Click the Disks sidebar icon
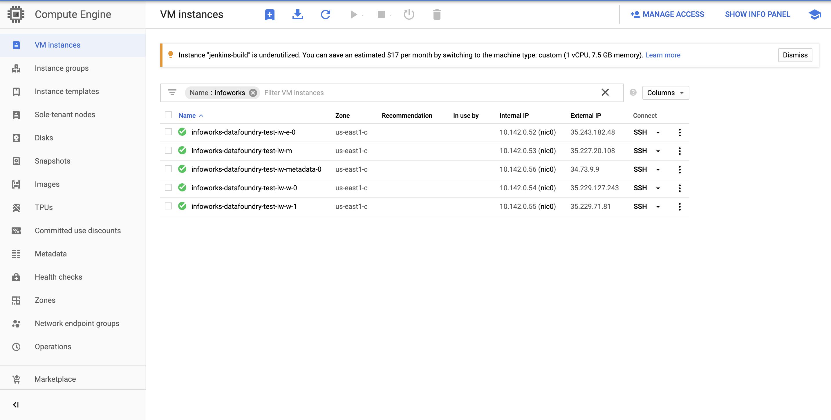Image resolution: width=831 pixels, height=420 pixels. point(16,138)
